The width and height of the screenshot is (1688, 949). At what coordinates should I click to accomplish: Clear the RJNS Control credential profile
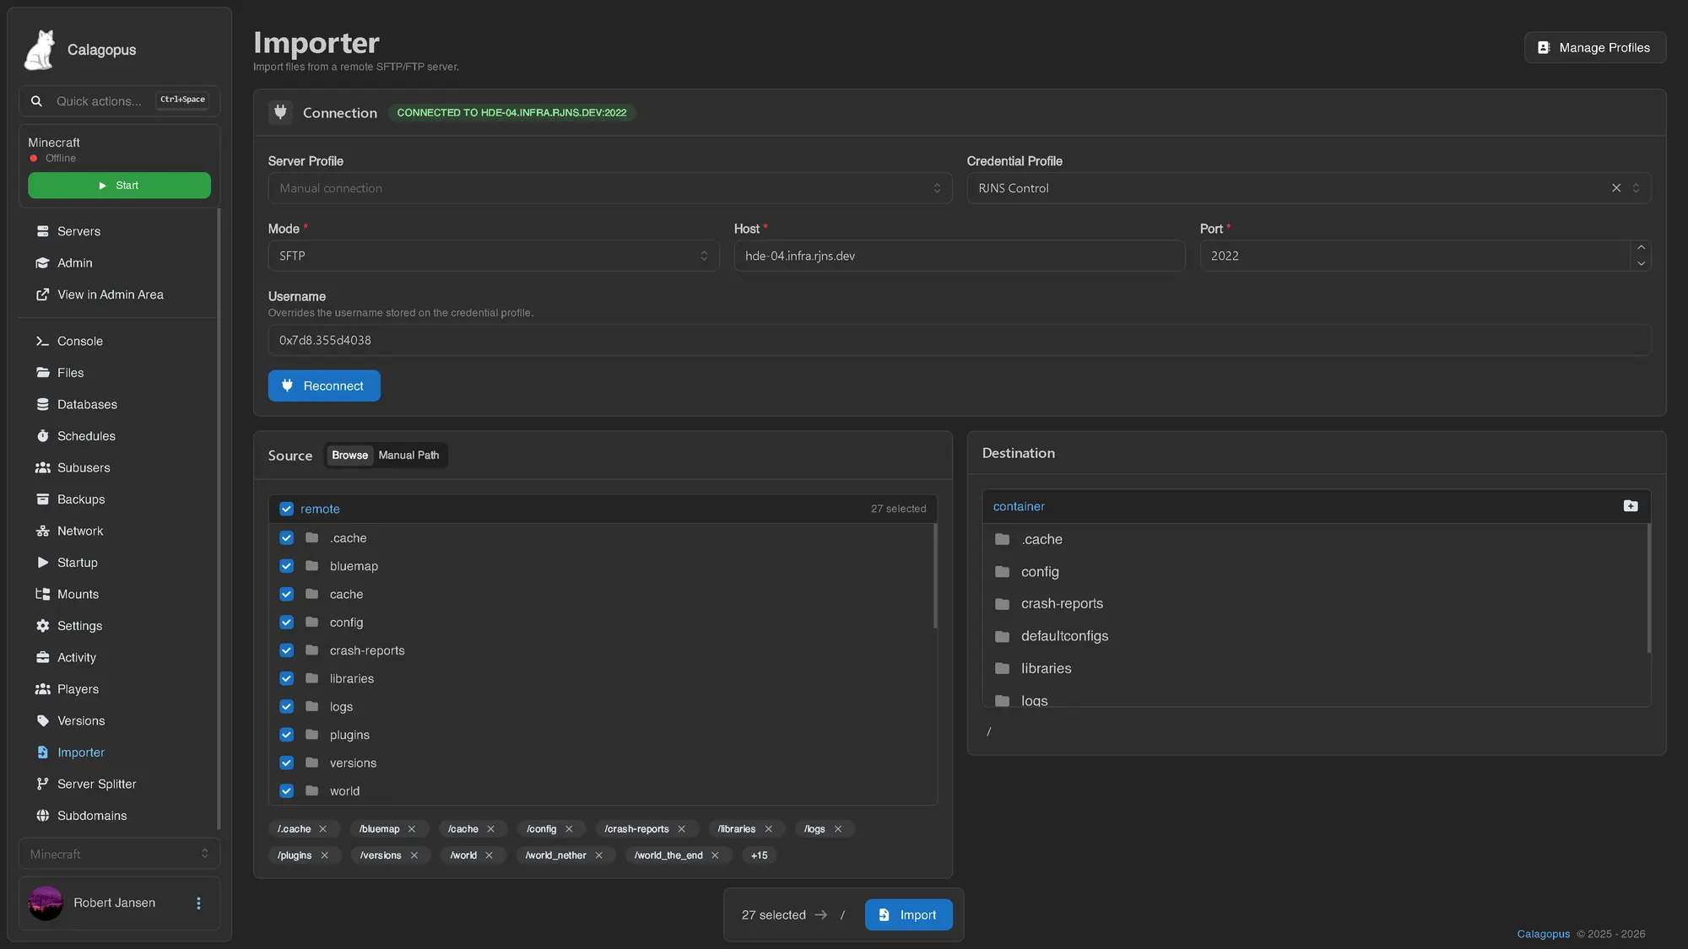coord(1616,188)
